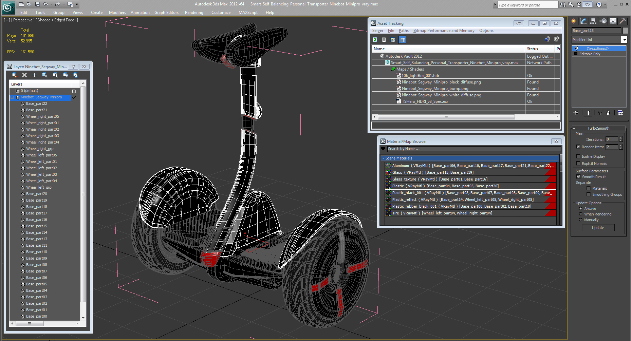Open Paths menu in Asset Tracking
The width and height of the screenshot is (631, 341).
(x=404, y=31)
